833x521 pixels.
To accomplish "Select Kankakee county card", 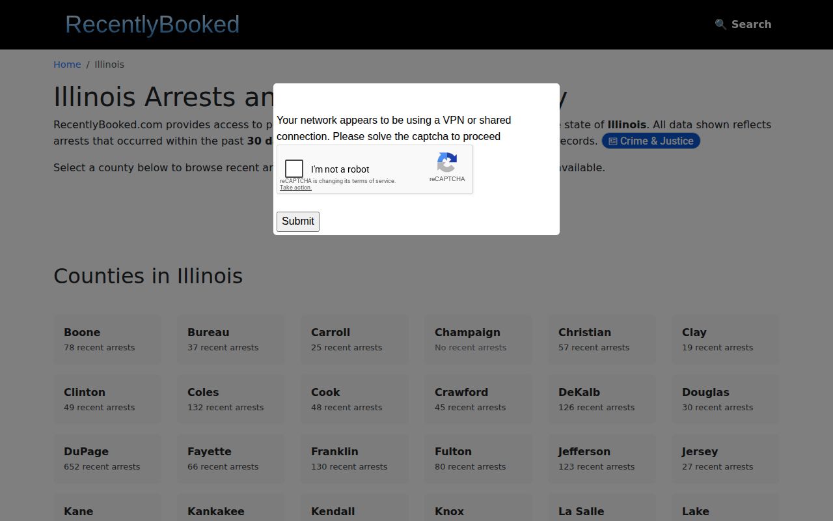I will click(231, 507).
